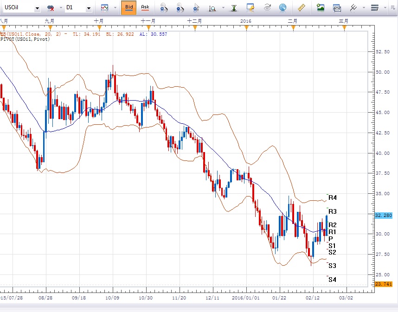
Task: Expand the chart type dropdown arrow
Action: click(x=115, y=8)
